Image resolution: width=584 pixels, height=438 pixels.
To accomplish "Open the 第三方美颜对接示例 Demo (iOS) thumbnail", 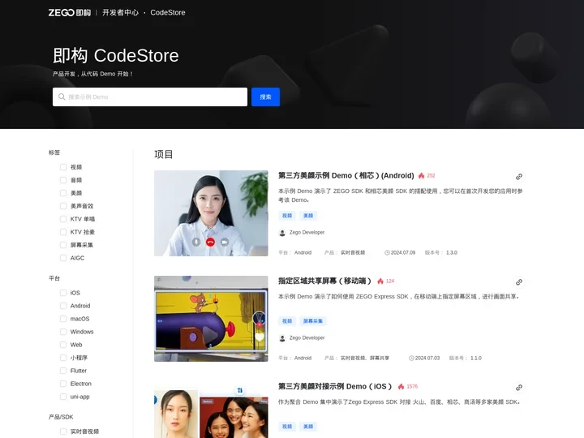I will pos(211,410).
